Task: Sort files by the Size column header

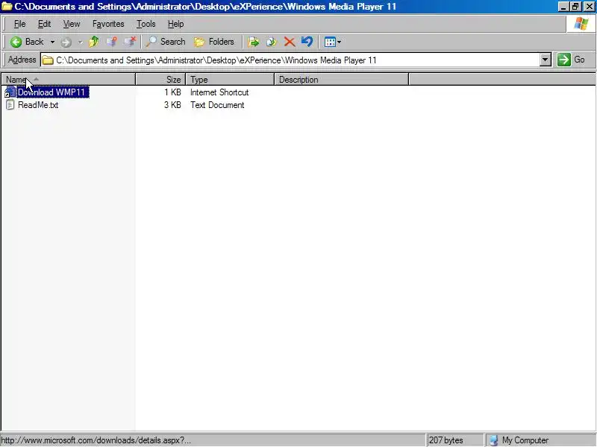Action: [160, 80]
